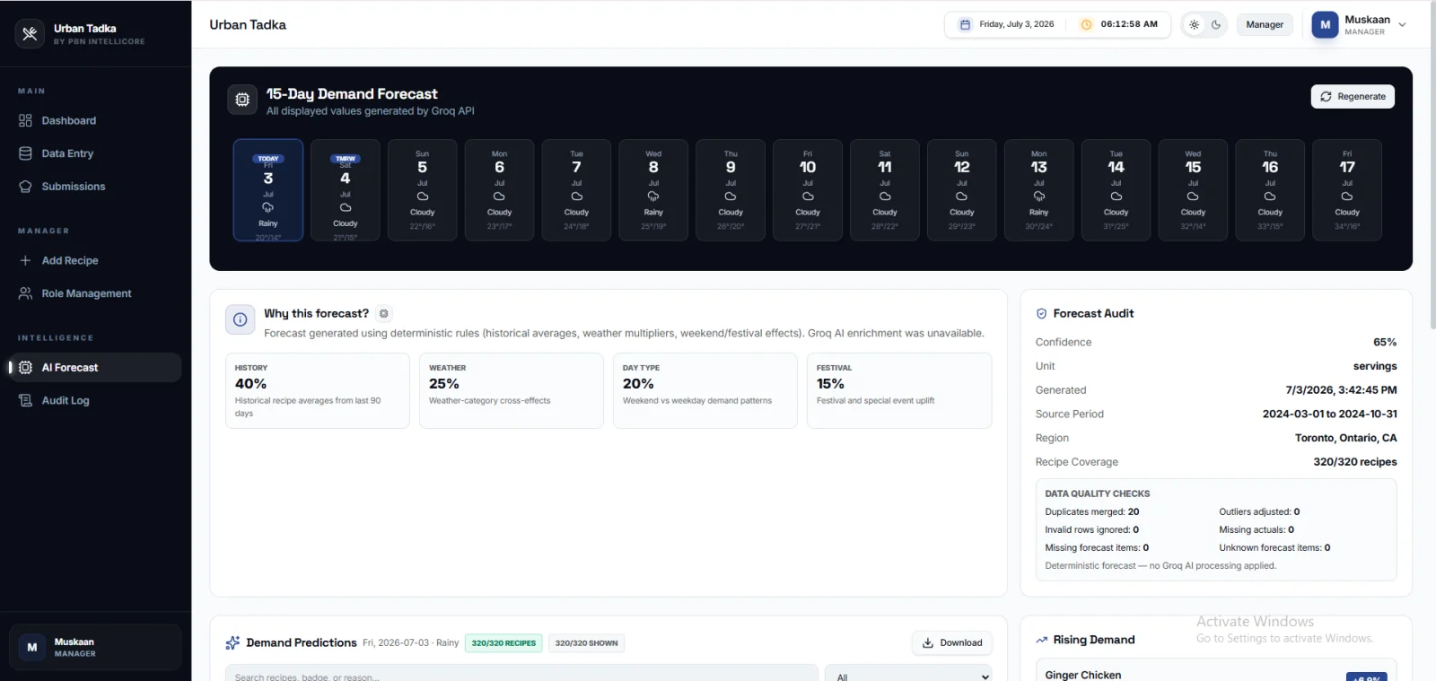The height and width of the screenshot is (681, 1436).
Task: Click the Forecast Audit shield icon
Action: click(x=1042, y=313)
